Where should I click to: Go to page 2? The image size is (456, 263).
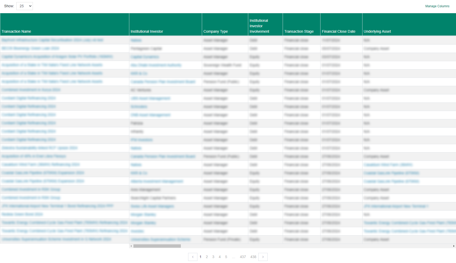(207, 257)
